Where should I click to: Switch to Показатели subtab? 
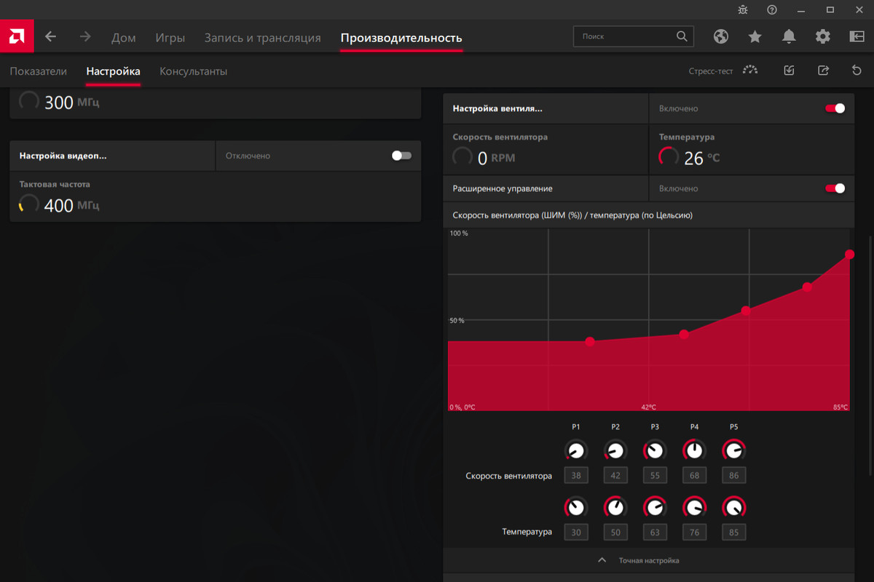tap(38, 71)
